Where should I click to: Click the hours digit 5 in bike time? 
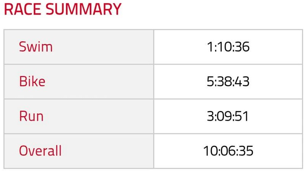click(x=210, y=82)
